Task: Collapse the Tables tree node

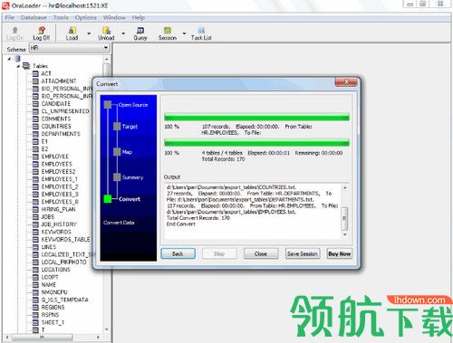Action: coord(18,66)
